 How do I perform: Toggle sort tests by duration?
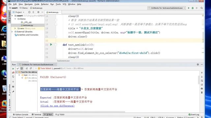(x=31, y=69)
